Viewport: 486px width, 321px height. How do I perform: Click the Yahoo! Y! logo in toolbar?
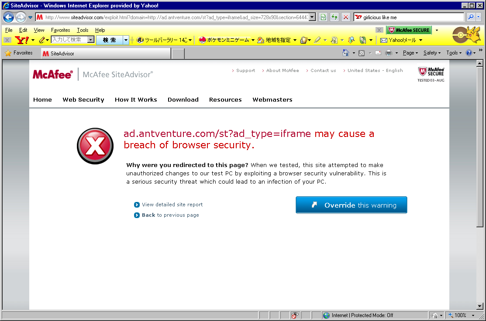[x=22, y=40]
